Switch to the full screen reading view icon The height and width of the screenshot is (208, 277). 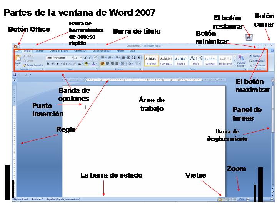224,200
